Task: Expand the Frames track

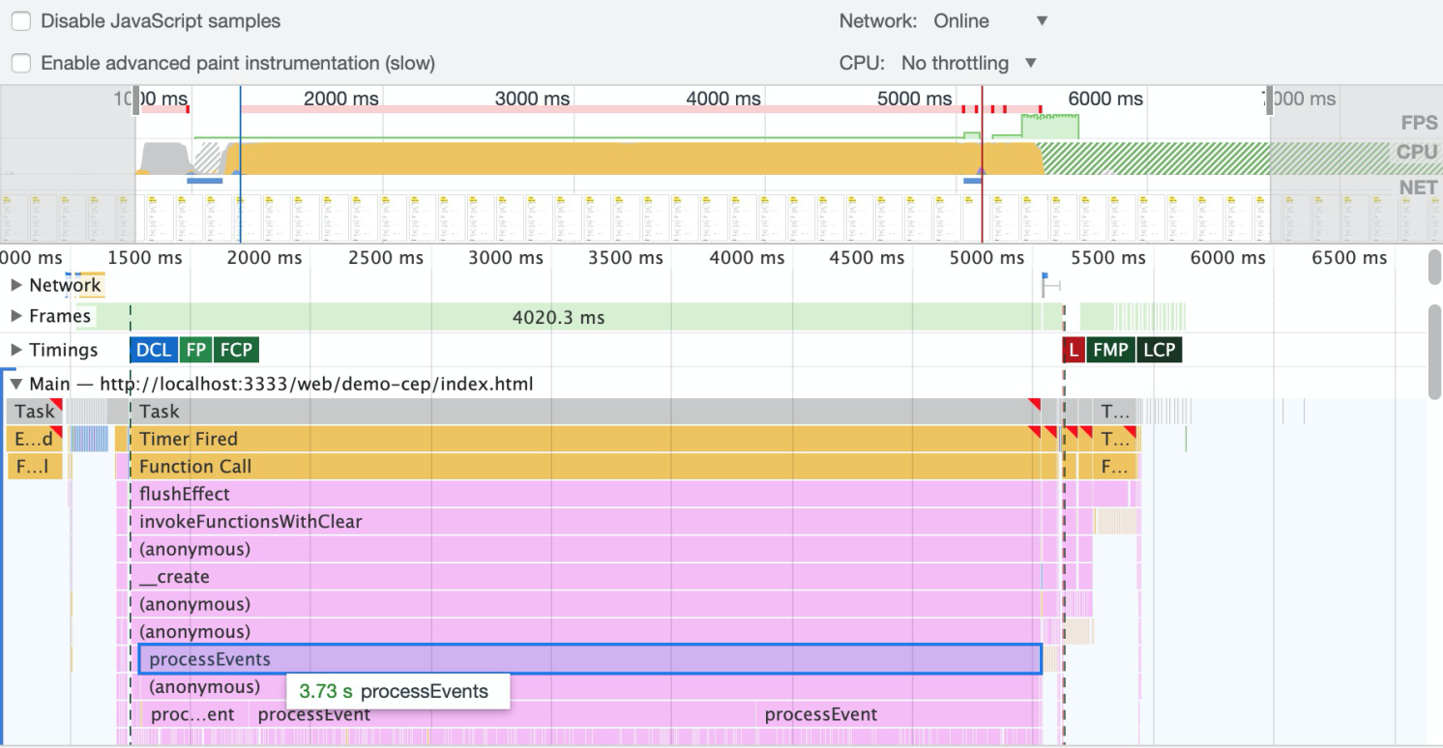Action: coord(16,316)
